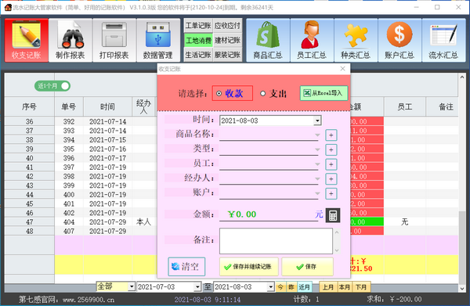470x306 pixels.
Task: Click the 打印报表 printer icon
Action: point(114,40)
